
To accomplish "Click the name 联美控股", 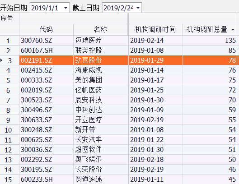I will coord(89,51).
